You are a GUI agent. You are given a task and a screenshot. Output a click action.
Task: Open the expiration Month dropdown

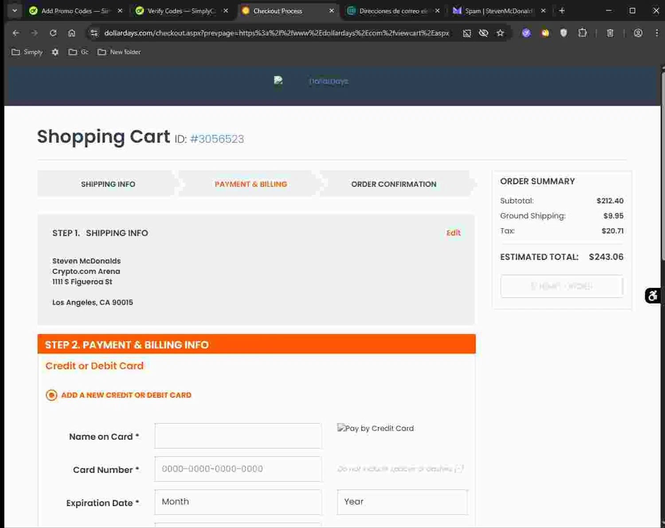[x=238, y=502]
